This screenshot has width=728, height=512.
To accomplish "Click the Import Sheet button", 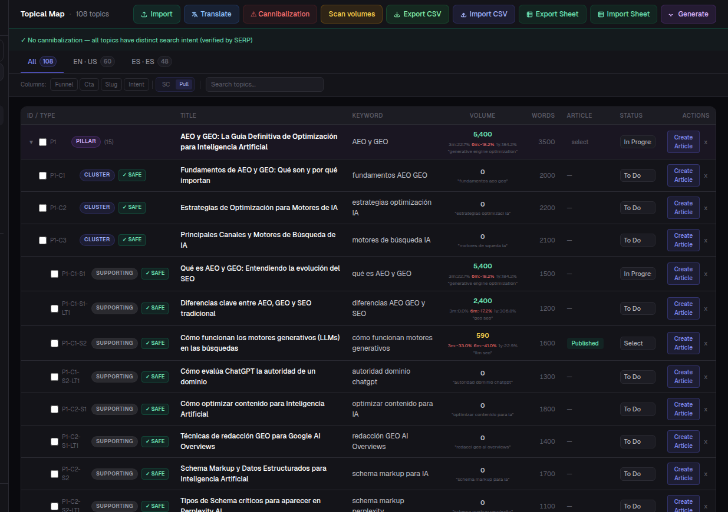I will click(624, 14).
